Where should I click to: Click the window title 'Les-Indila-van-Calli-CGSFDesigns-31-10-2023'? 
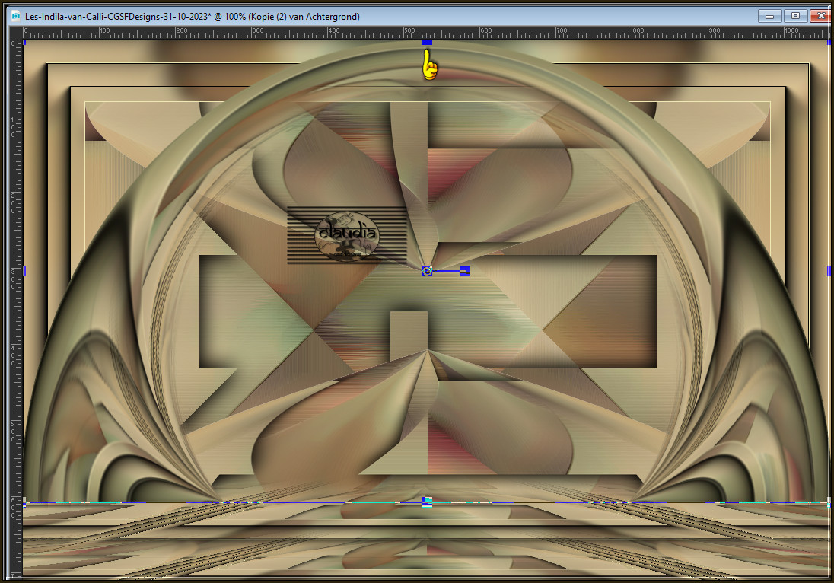(x=116, y=17)
